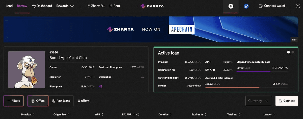Image resolution: width=303 pixels, height=119 pixels.
Task: Expand the Rewards dropdown menu
Action: tap(65, 6)
